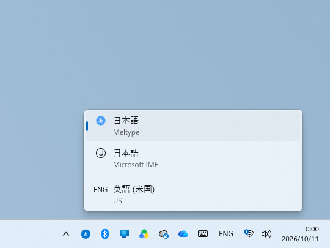330x248 pixels.
Task: Click the volume speaker icon
Action: [266, 234]
